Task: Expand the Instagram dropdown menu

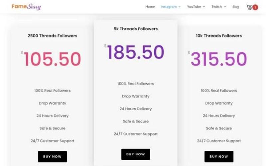Action: click(x=171, y=7)
